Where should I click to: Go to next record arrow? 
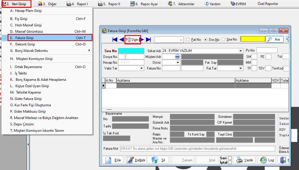pyautogui.click(x=142, y=39)
